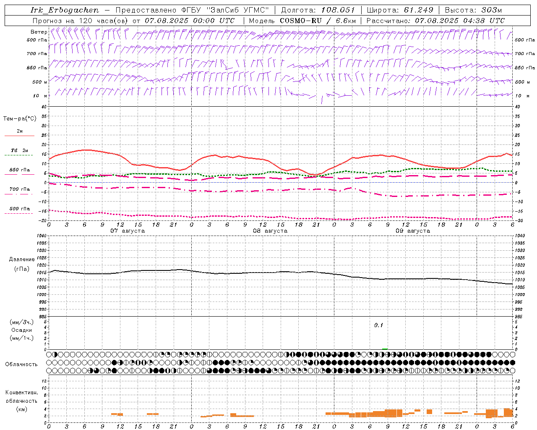Click the '(мм/3ч.)' precipitation unit label
Screen dimensions: 537x430
[22, 322]
